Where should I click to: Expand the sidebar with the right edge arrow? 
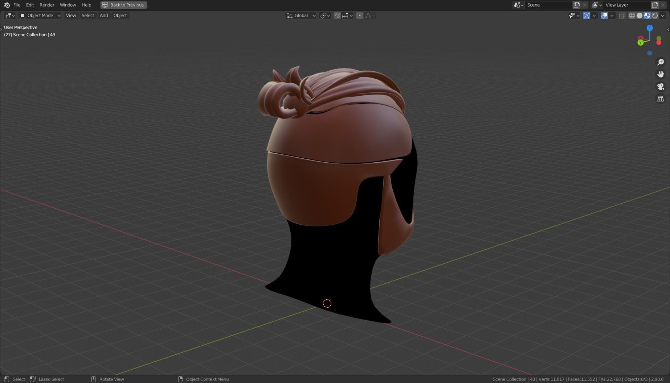(668, 29)
